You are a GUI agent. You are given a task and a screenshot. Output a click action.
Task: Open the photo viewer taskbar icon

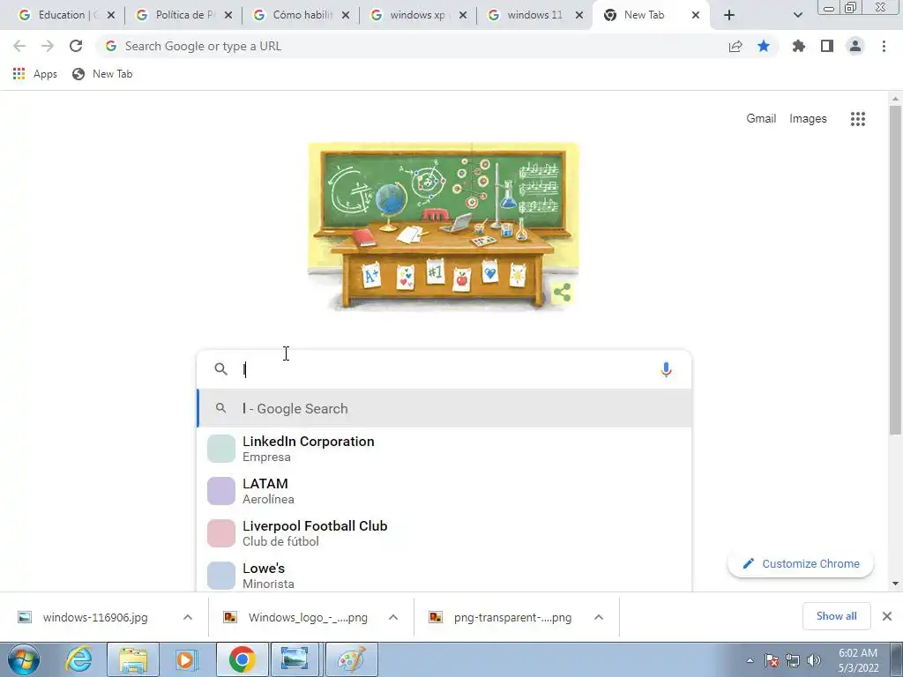point(295,659)
